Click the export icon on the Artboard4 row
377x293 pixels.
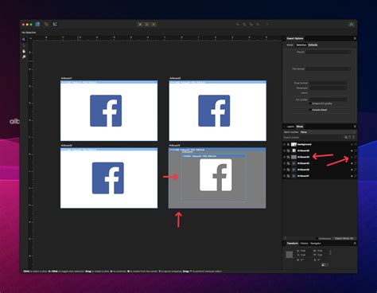(x=356, y=157)
